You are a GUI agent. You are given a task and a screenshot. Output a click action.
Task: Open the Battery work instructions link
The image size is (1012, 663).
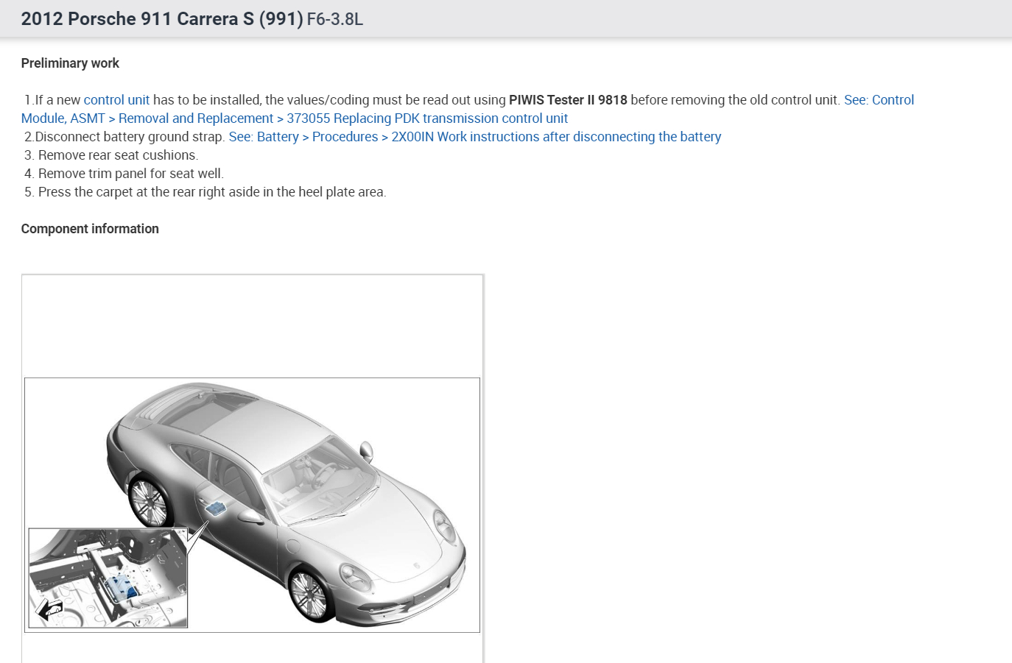(475, 137)
